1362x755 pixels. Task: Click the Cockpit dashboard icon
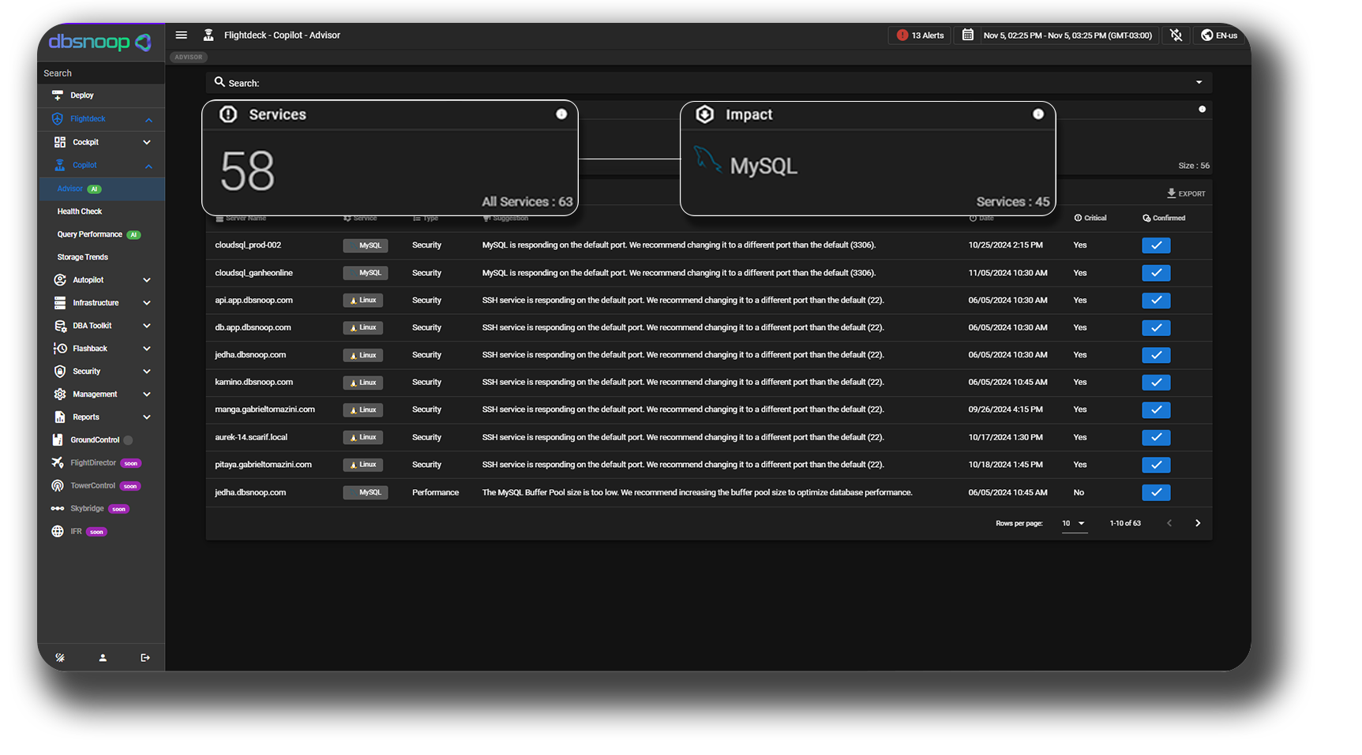(60, 143)
